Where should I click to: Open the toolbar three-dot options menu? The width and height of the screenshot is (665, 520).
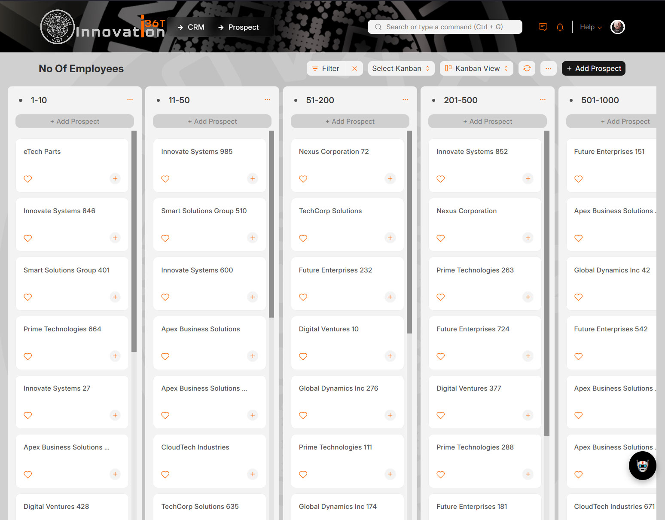tap(548, 68)
